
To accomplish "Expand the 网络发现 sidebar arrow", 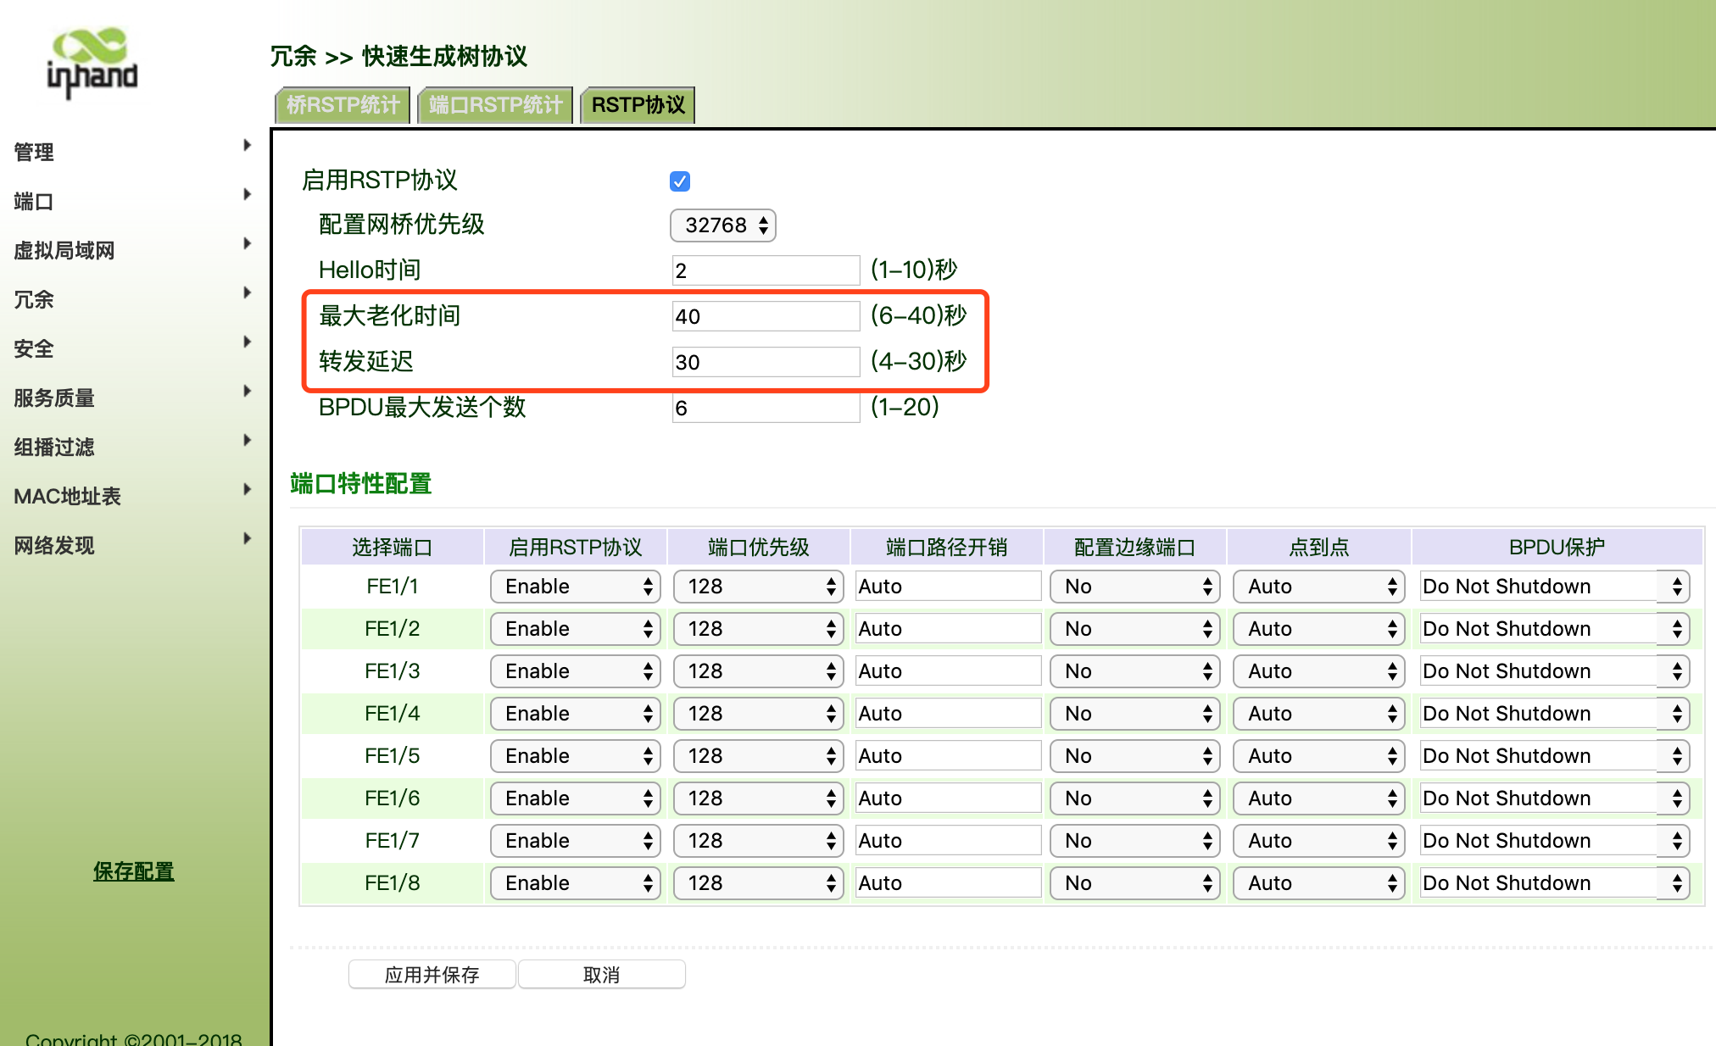I will tap(247, 538).
